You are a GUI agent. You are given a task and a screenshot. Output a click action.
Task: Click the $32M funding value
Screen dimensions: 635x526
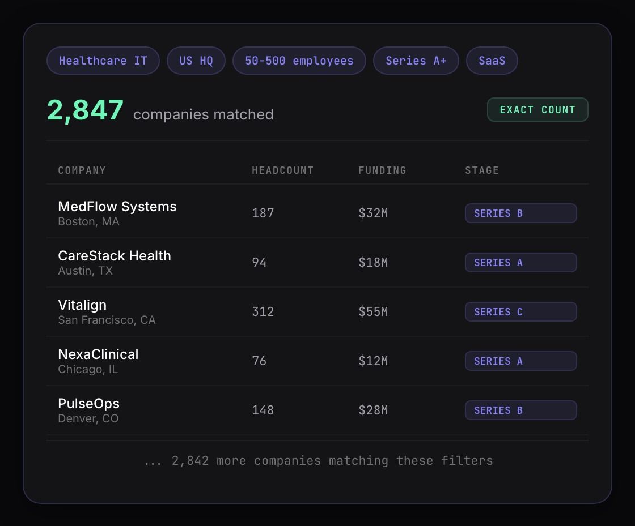373,213
